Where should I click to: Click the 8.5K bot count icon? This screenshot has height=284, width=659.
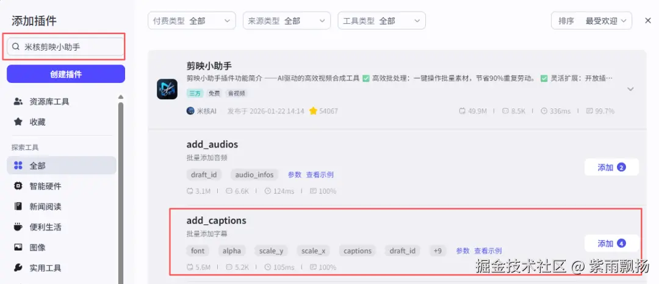(x=505, y=111)
